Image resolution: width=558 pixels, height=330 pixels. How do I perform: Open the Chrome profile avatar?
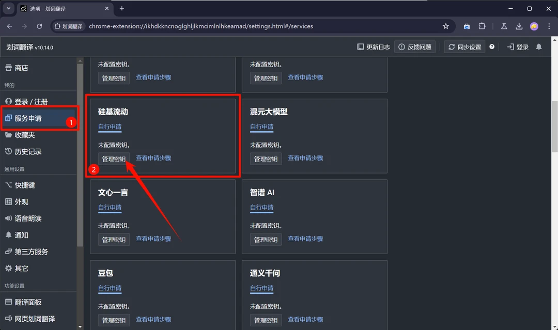click(534, 26)
